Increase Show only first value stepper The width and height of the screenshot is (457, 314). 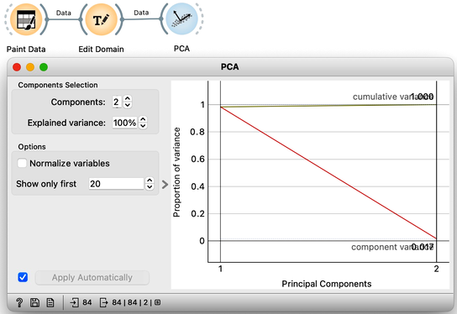pyautogui.click(x=150, y=181)
